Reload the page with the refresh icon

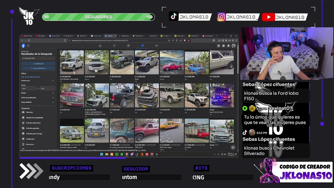[29, 40]
